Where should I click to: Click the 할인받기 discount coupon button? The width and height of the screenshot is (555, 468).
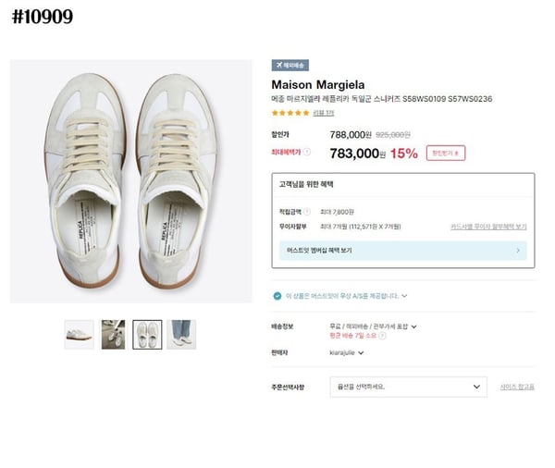(x=447, y=153)
